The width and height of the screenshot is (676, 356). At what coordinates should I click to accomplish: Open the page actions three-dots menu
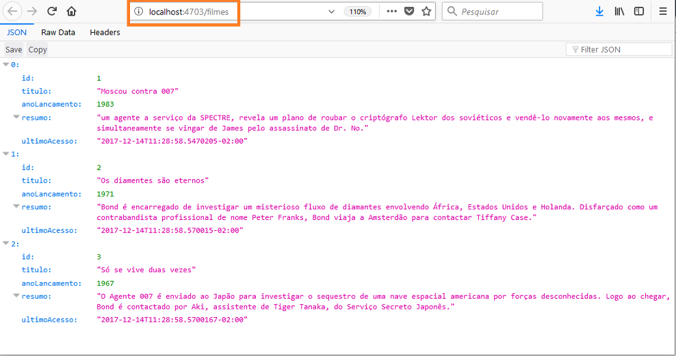(x=391, y=12)
